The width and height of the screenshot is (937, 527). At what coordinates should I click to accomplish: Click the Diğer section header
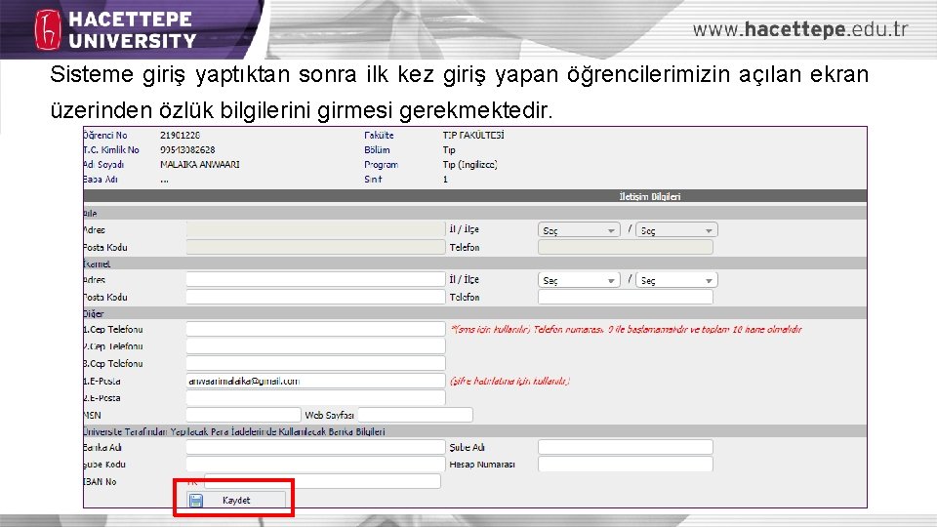click(475, 313)
